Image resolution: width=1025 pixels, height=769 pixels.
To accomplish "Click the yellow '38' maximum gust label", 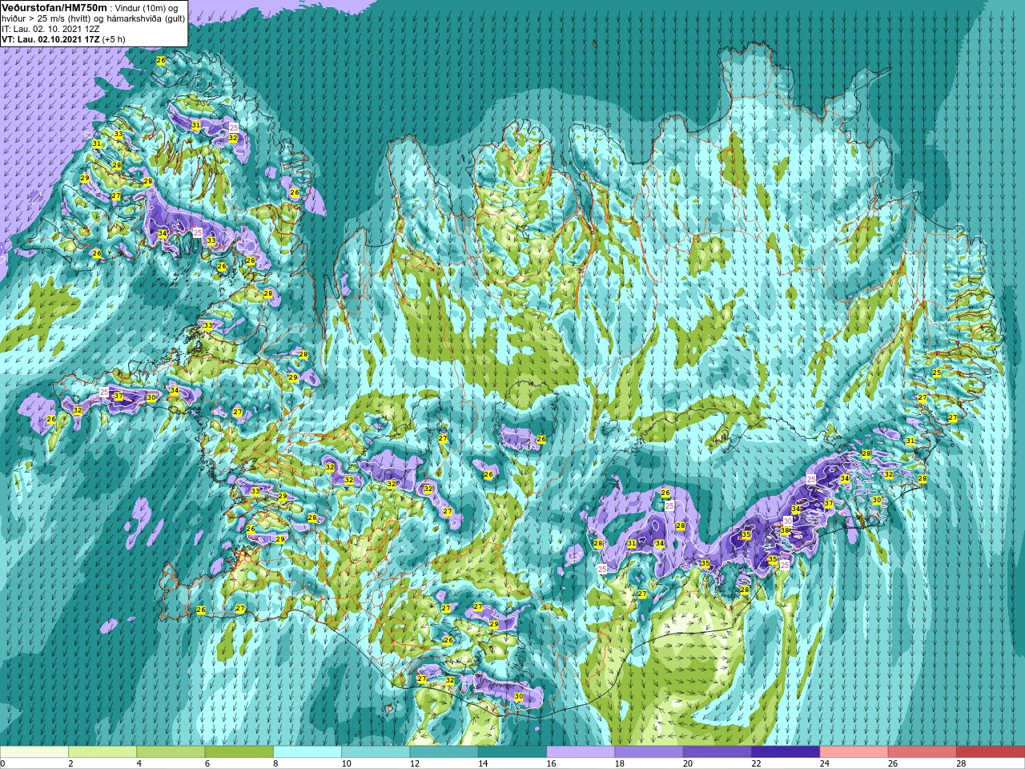I will tap(785, 530).
